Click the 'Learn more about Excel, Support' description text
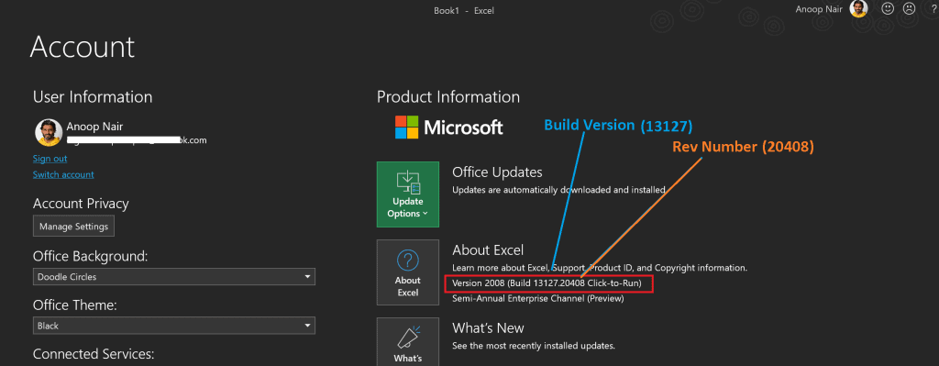 click(600, 268)
